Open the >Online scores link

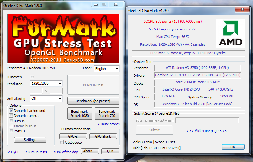tap(108, 124)
